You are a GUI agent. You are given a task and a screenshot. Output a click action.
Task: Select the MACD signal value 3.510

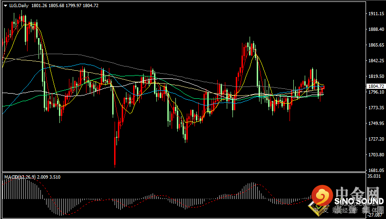click(x=55, y=177)
